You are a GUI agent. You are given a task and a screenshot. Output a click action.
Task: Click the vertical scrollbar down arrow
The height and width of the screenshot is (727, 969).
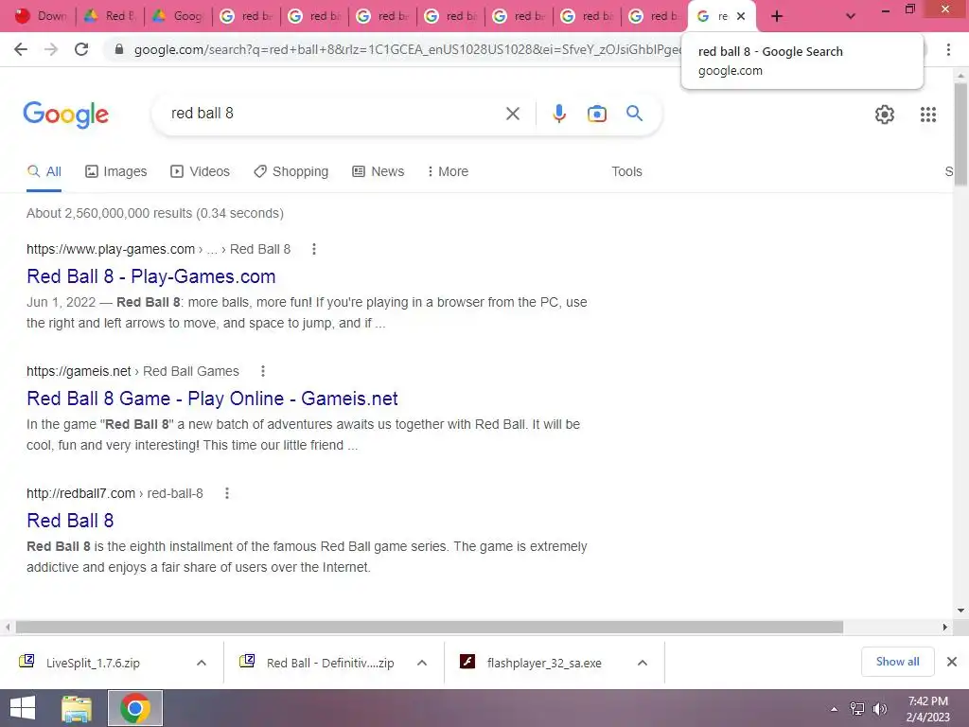coord(960,611)
